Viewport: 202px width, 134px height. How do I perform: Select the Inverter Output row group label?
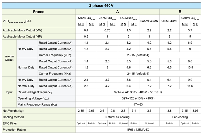tap(9, 58)
